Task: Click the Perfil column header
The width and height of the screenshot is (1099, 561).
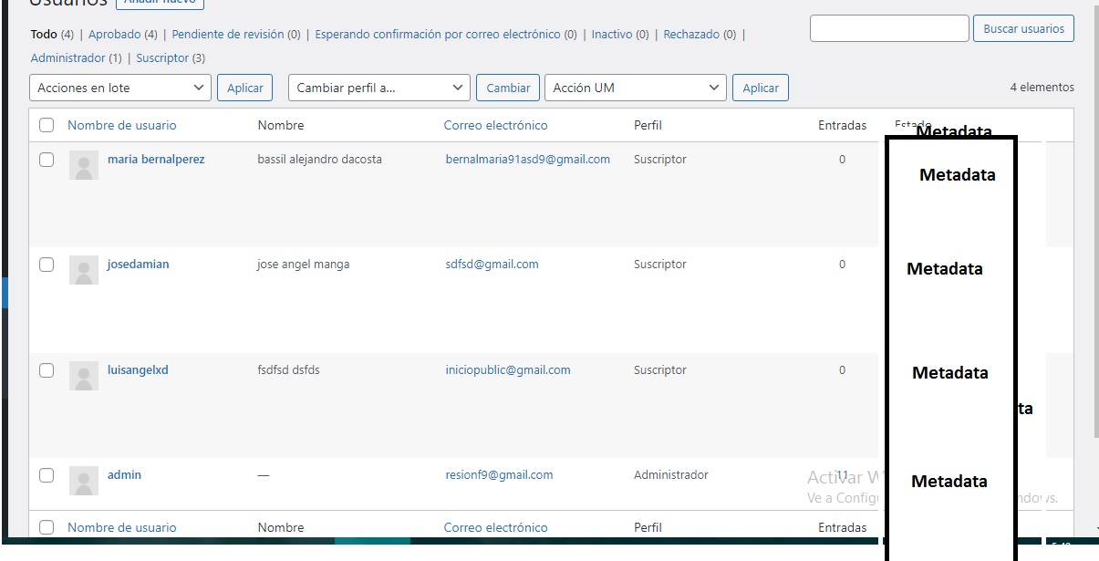Action: tap(648, 125)
